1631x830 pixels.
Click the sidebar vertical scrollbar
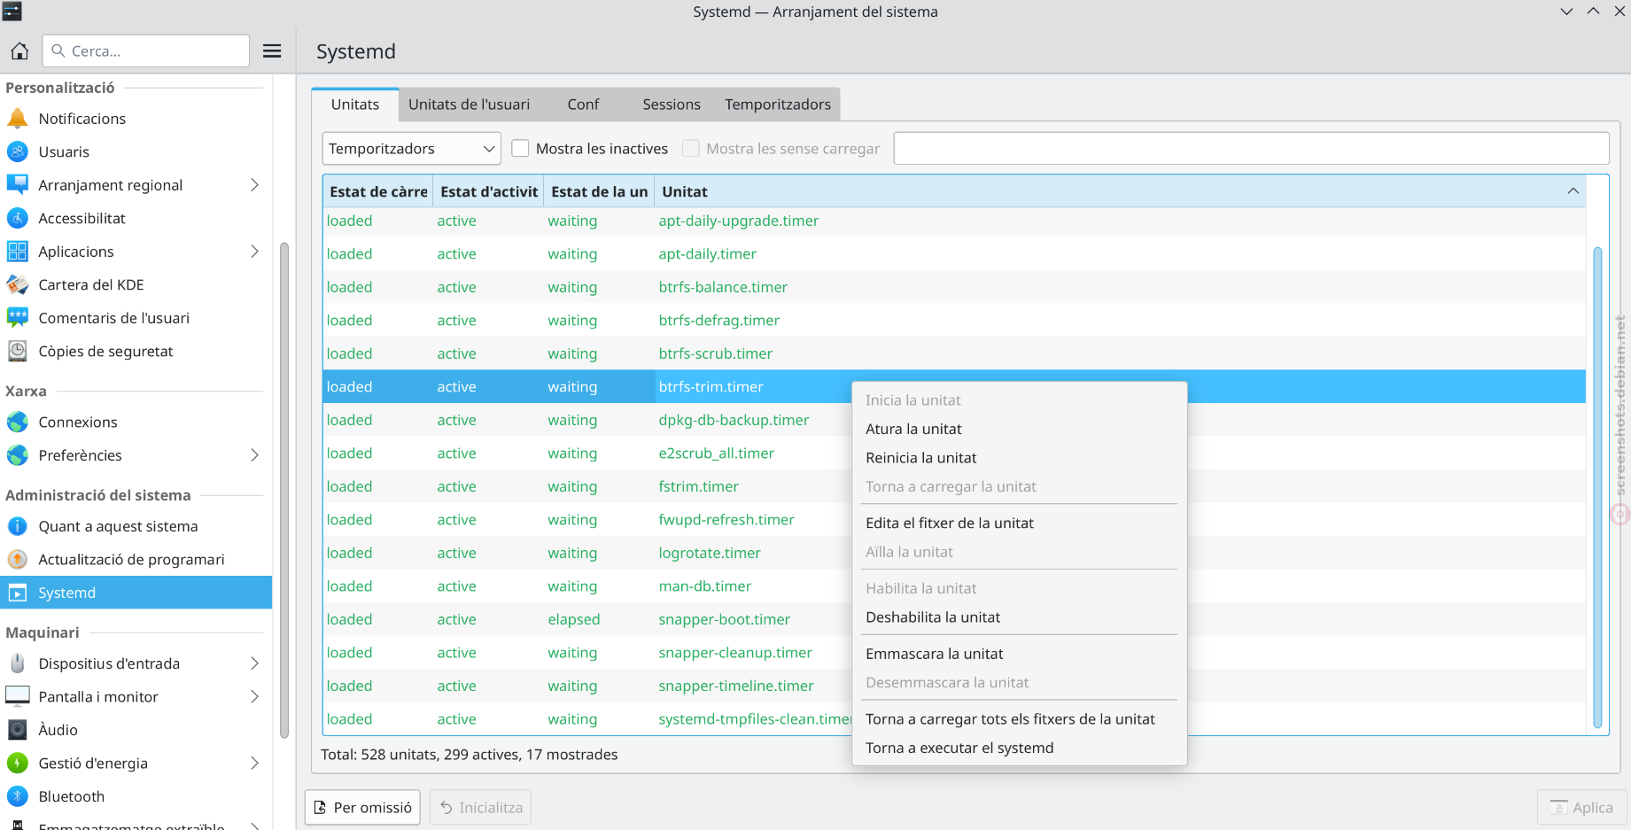[x=284, y=489]
